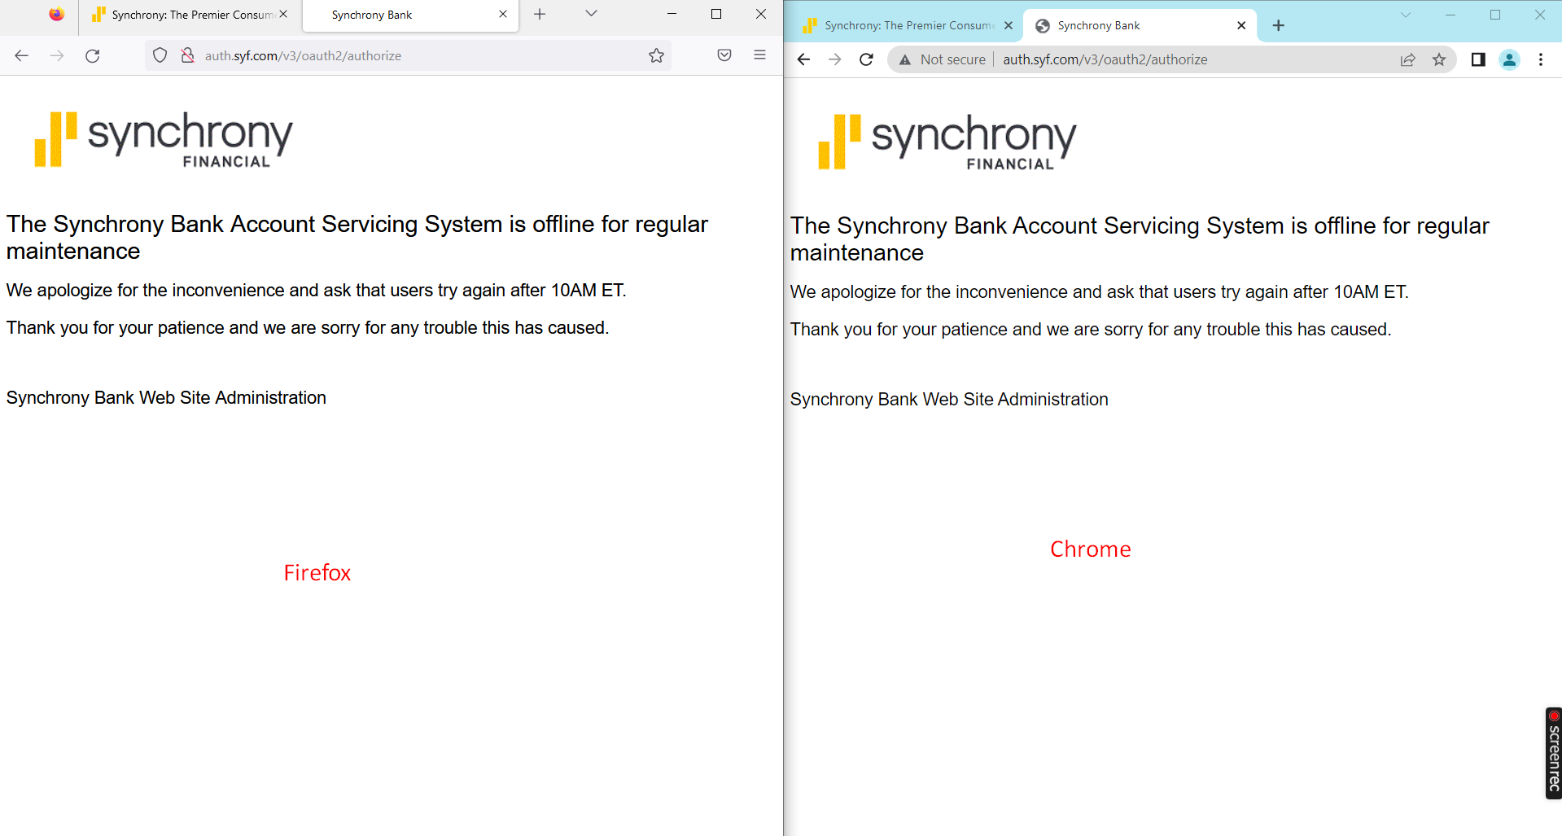This screenshot has height=836, width=1562.
Task: Bookmark the page with Firefox's star icon
Action: tap(656, 55)
